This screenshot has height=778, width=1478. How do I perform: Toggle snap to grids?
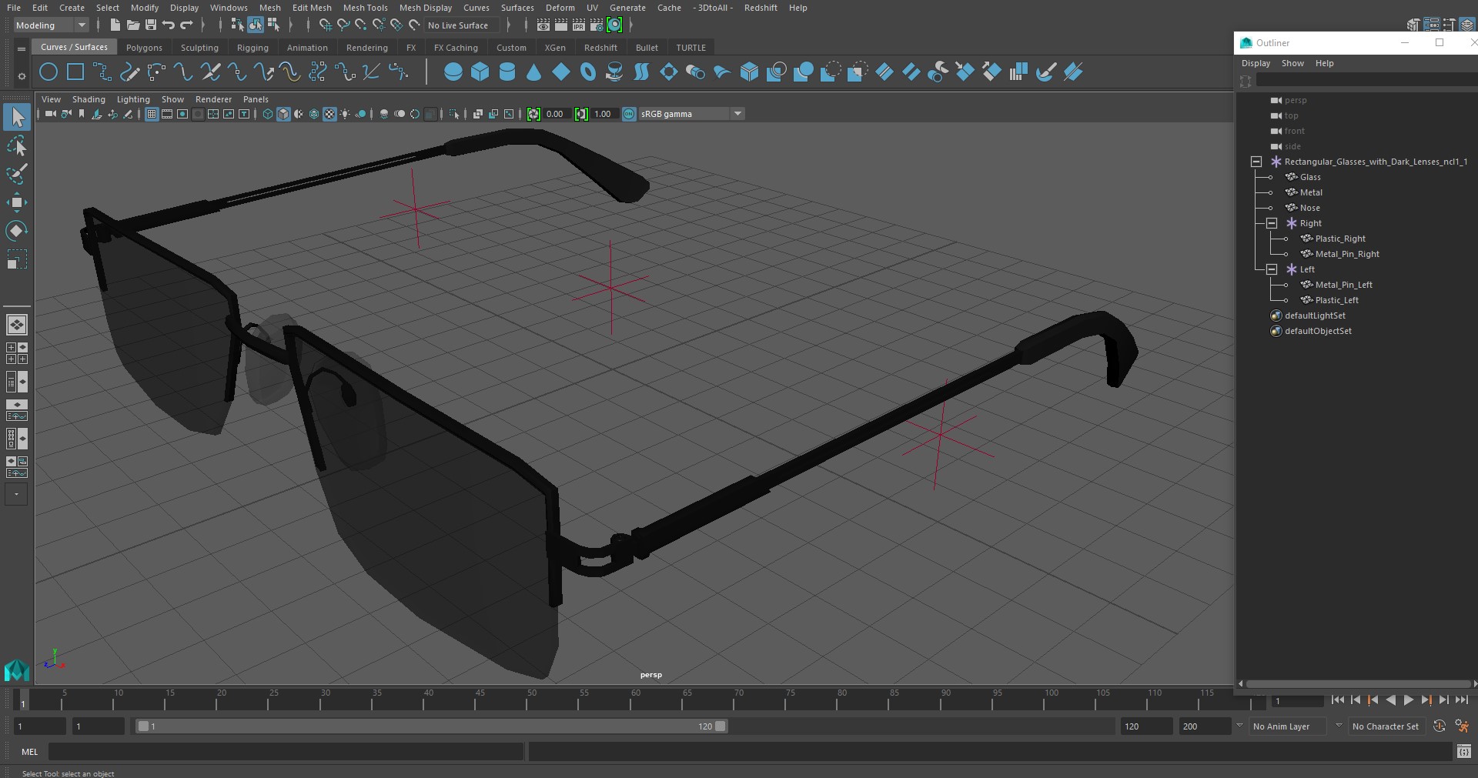(325, 25)
